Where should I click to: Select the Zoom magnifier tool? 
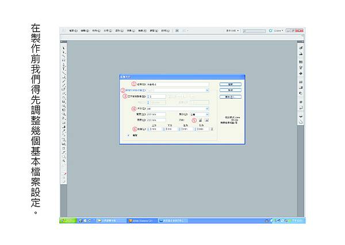64,161
